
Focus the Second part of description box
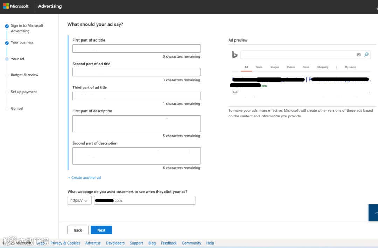(x=136, y=156)
